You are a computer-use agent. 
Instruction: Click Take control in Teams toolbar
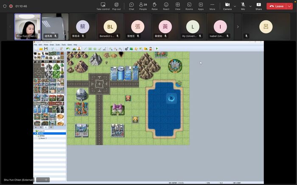pos(103,6)
